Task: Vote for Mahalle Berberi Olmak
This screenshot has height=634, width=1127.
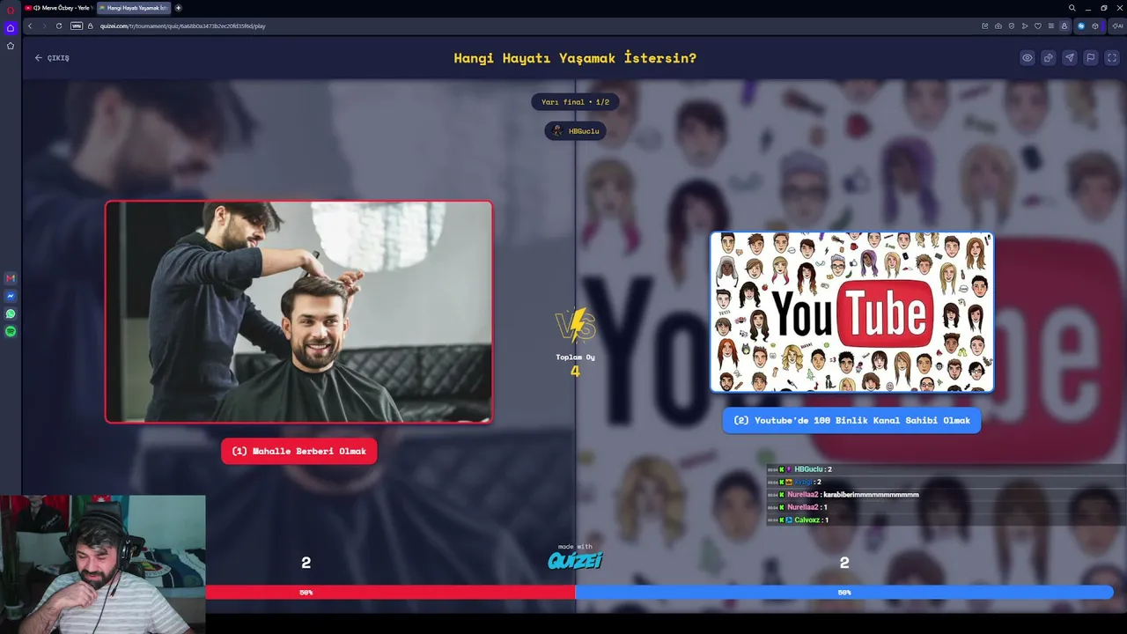Action: 299,451
